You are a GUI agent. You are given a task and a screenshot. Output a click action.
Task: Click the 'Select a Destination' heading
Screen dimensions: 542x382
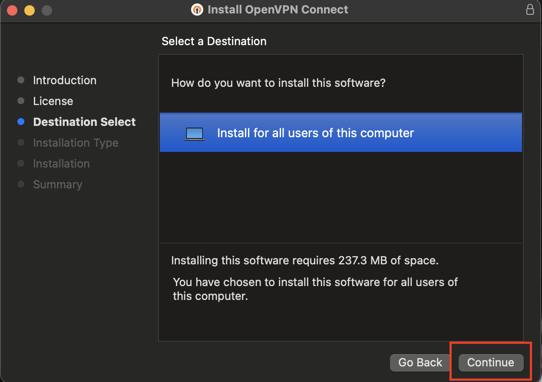[214, 41]
